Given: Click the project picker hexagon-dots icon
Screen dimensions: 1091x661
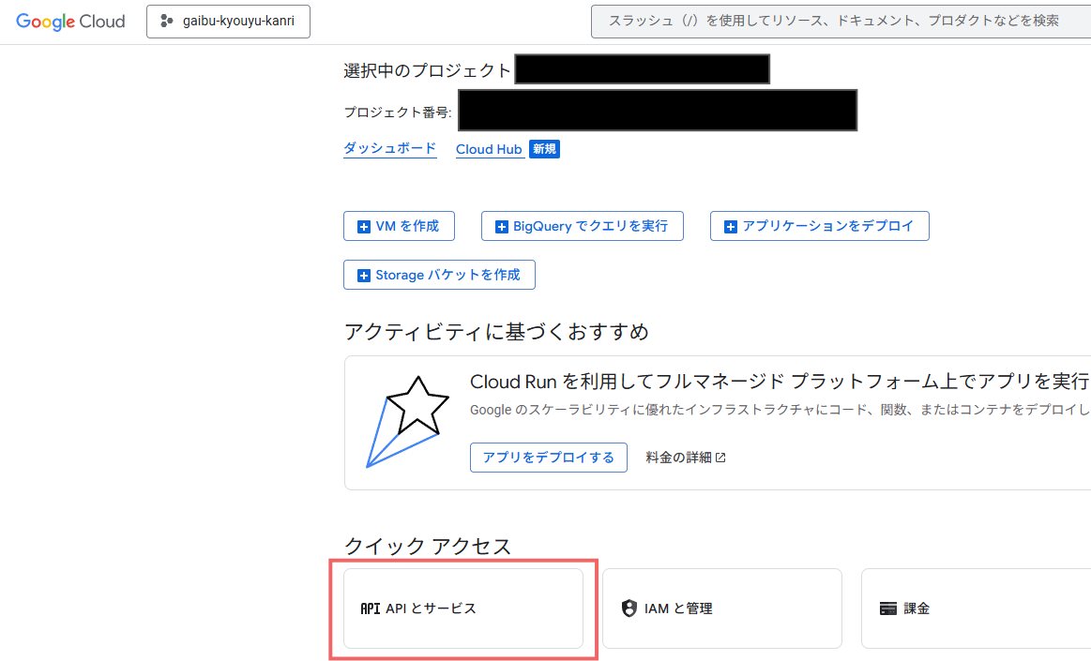Looking at the screenshot, I should 166,22.
